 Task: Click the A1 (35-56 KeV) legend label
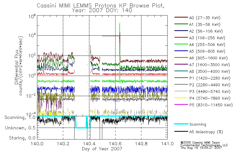tap(205, 25)
